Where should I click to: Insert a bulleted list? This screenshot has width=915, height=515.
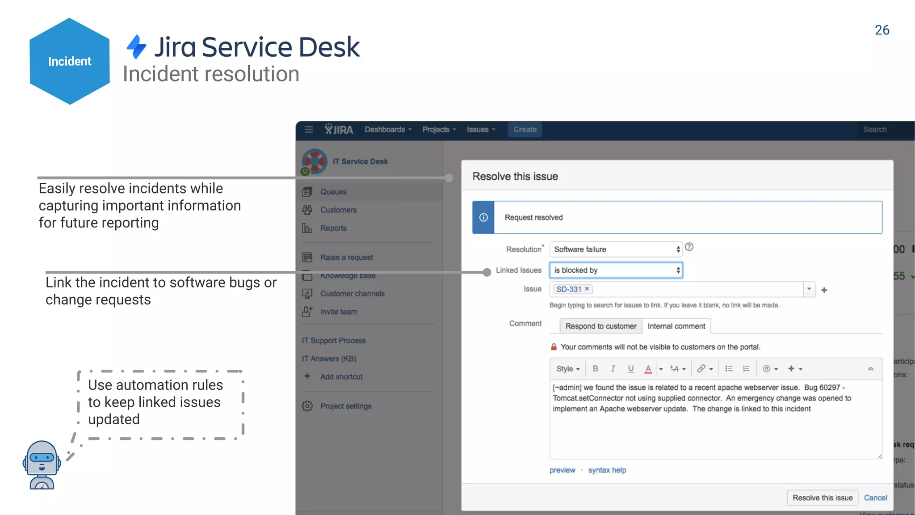click(x=729, y=369)
